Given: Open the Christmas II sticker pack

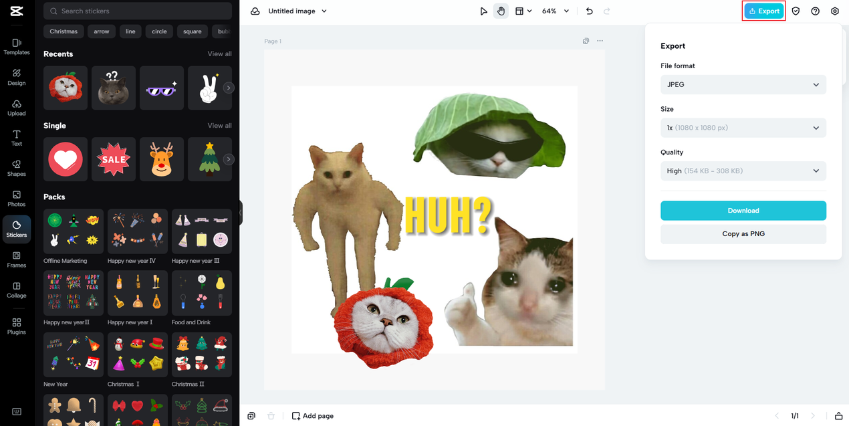Looking at the screenshot, I should coord(202,355).
